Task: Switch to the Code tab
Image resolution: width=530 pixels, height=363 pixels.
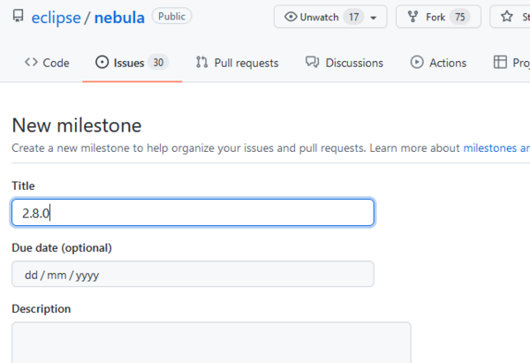Action: click(x=47, y=63)
